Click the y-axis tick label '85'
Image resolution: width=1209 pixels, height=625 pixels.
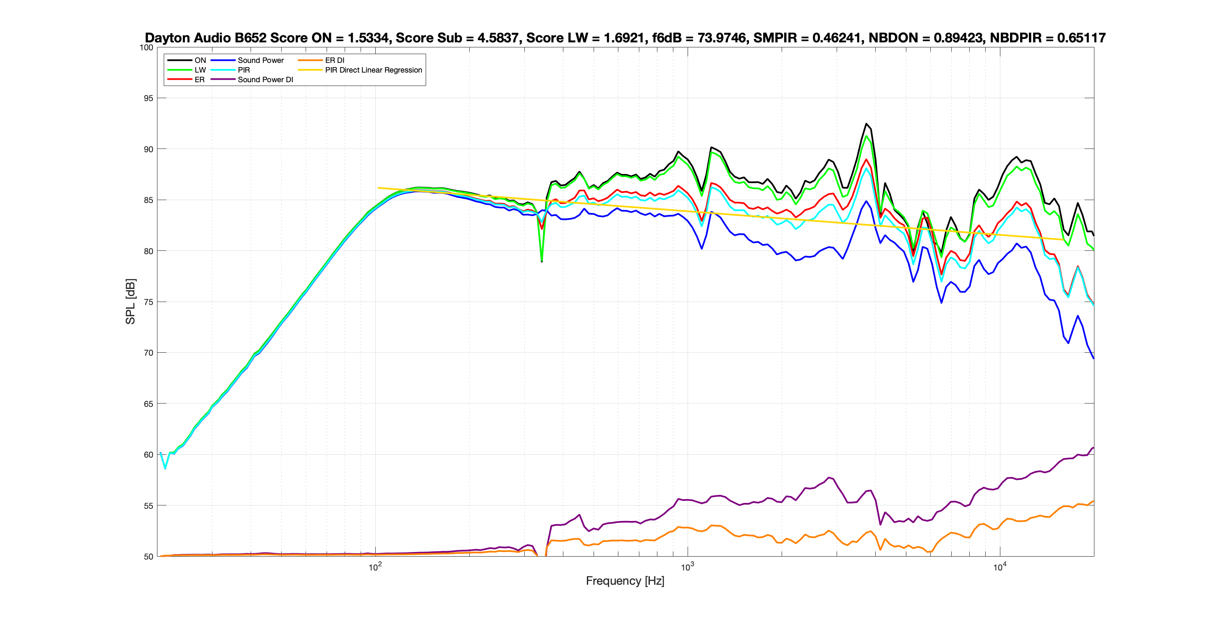(148, 200)
